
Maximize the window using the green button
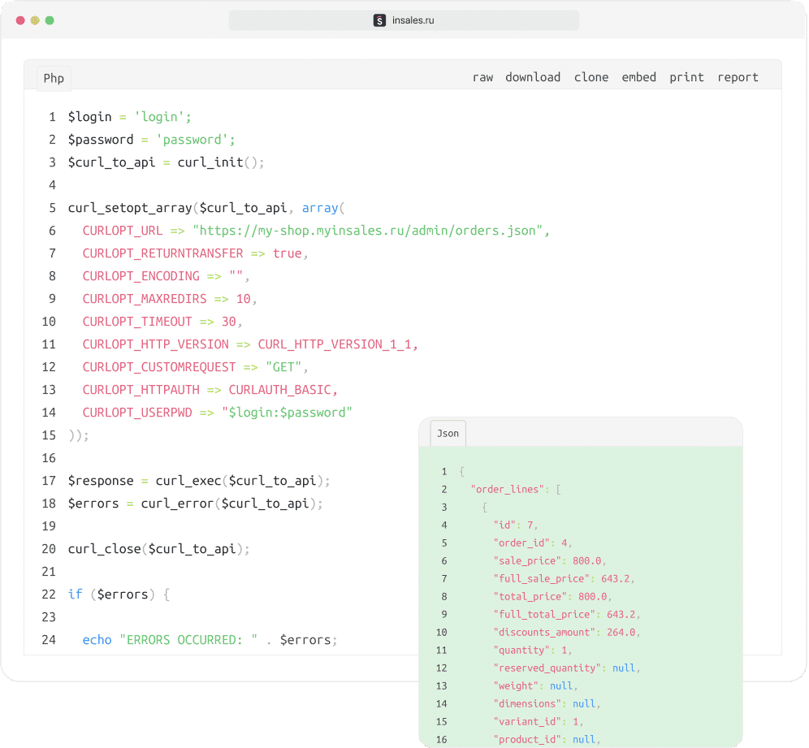pos(50,20)
